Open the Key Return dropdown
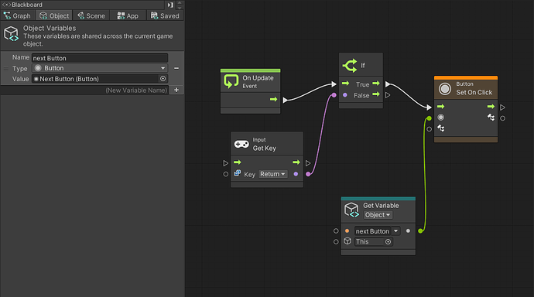534x297 pixels. 272,174
